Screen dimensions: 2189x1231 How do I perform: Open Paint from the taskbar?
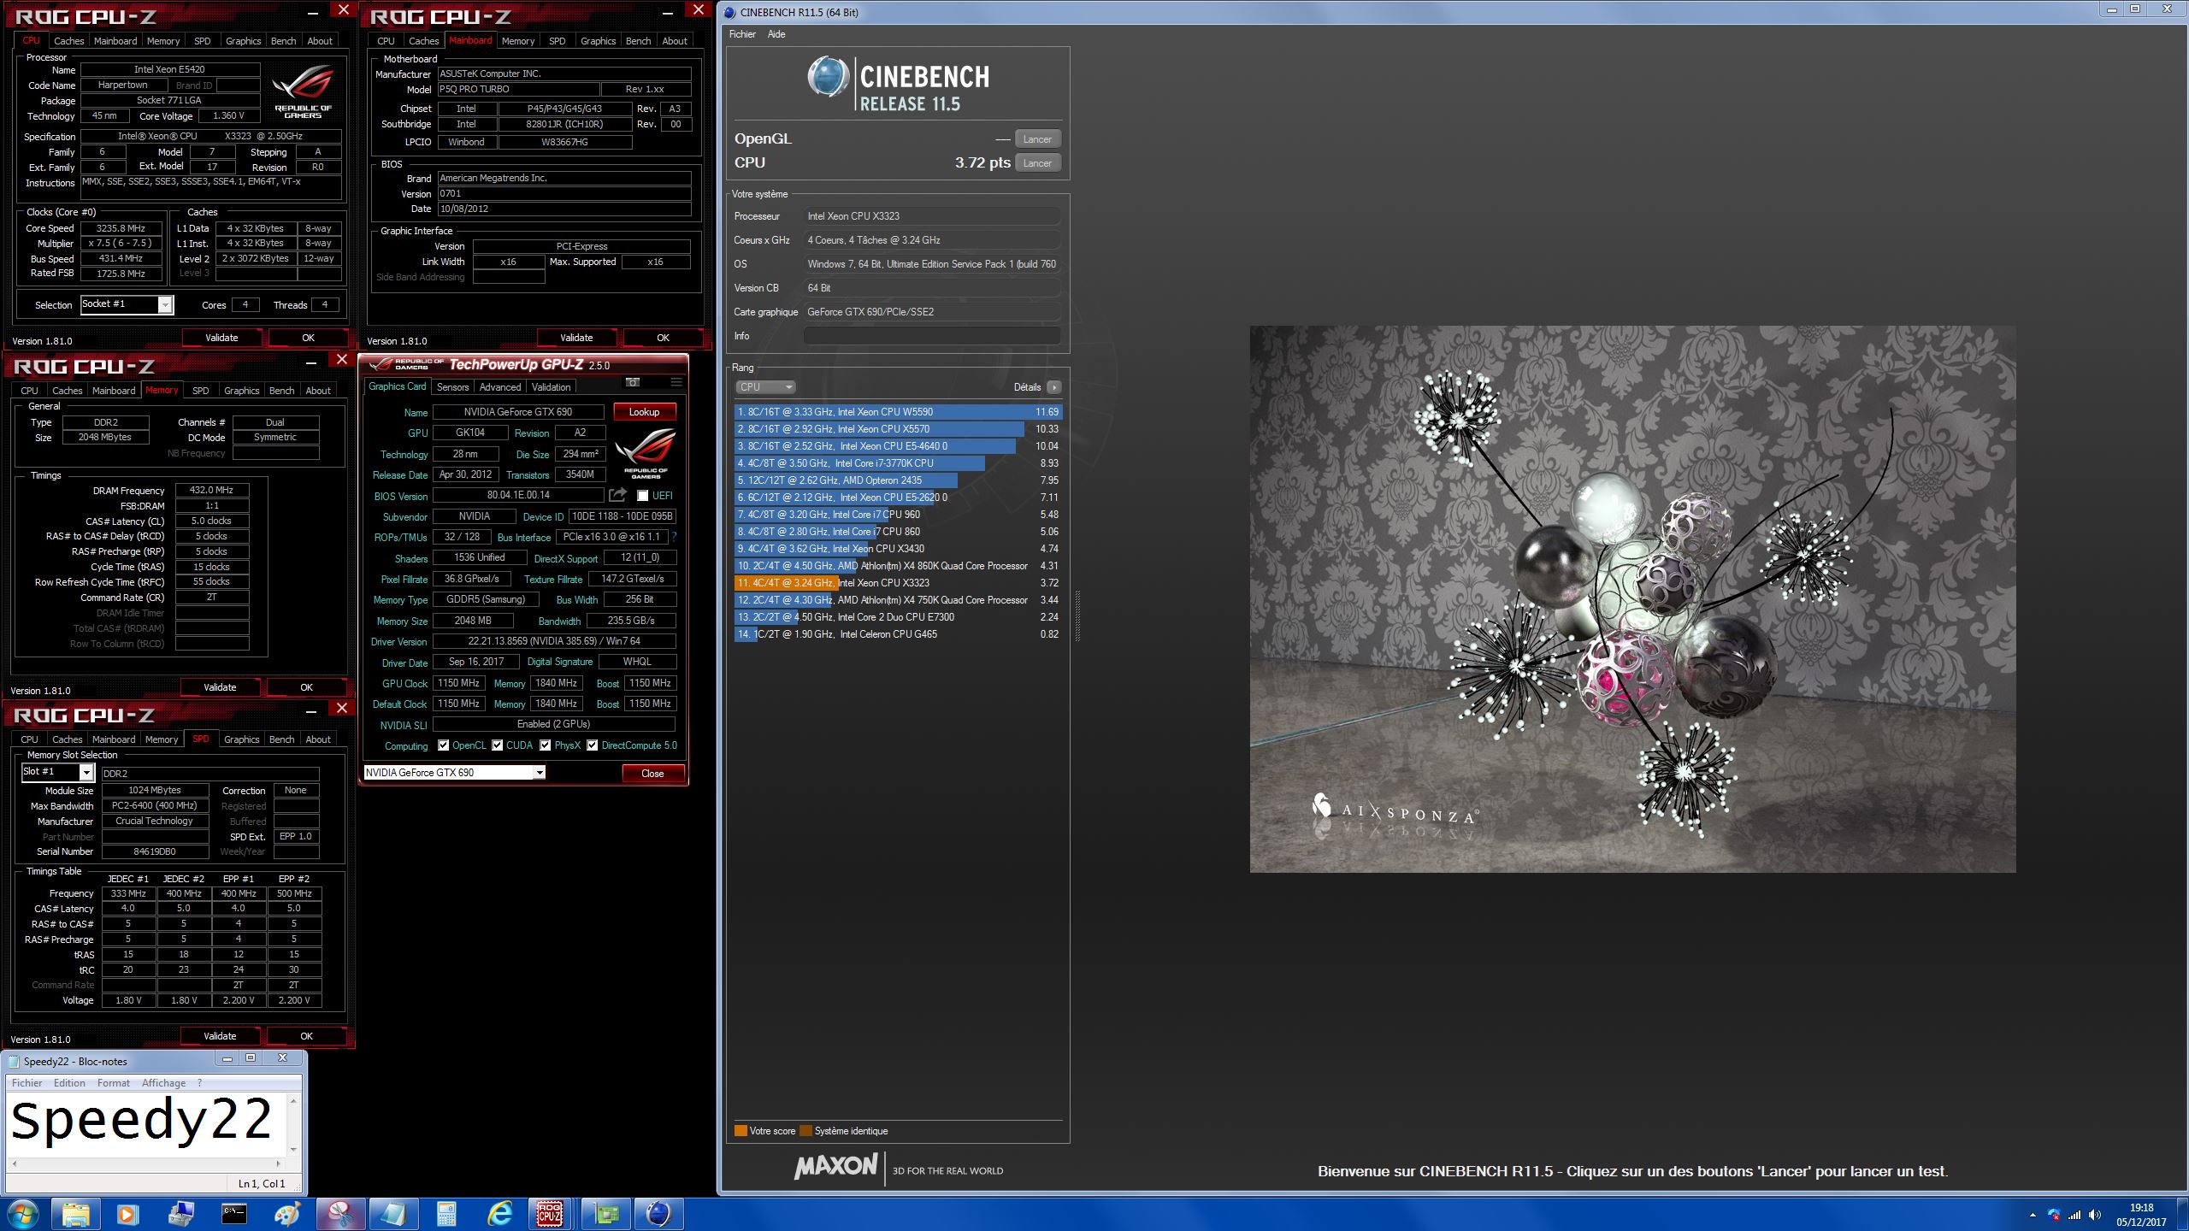click(x=287, y=1214)
